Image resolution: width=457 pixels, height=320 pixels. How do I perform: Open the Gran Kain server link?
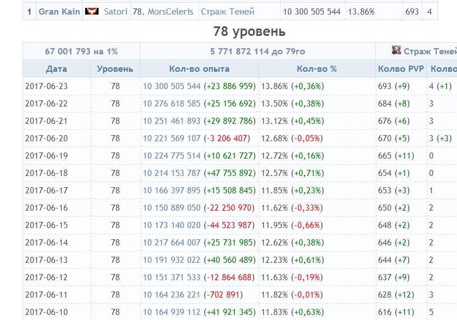pyautogui.click(x=59, y=11)
